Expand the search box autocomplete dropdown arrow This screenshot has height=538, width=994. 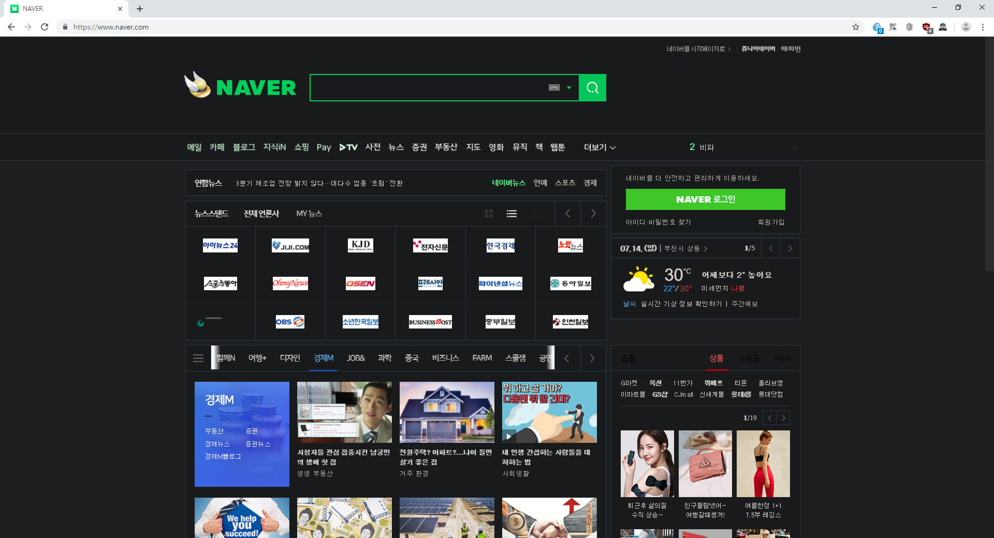pyautogui.click(x=569, y=88)
